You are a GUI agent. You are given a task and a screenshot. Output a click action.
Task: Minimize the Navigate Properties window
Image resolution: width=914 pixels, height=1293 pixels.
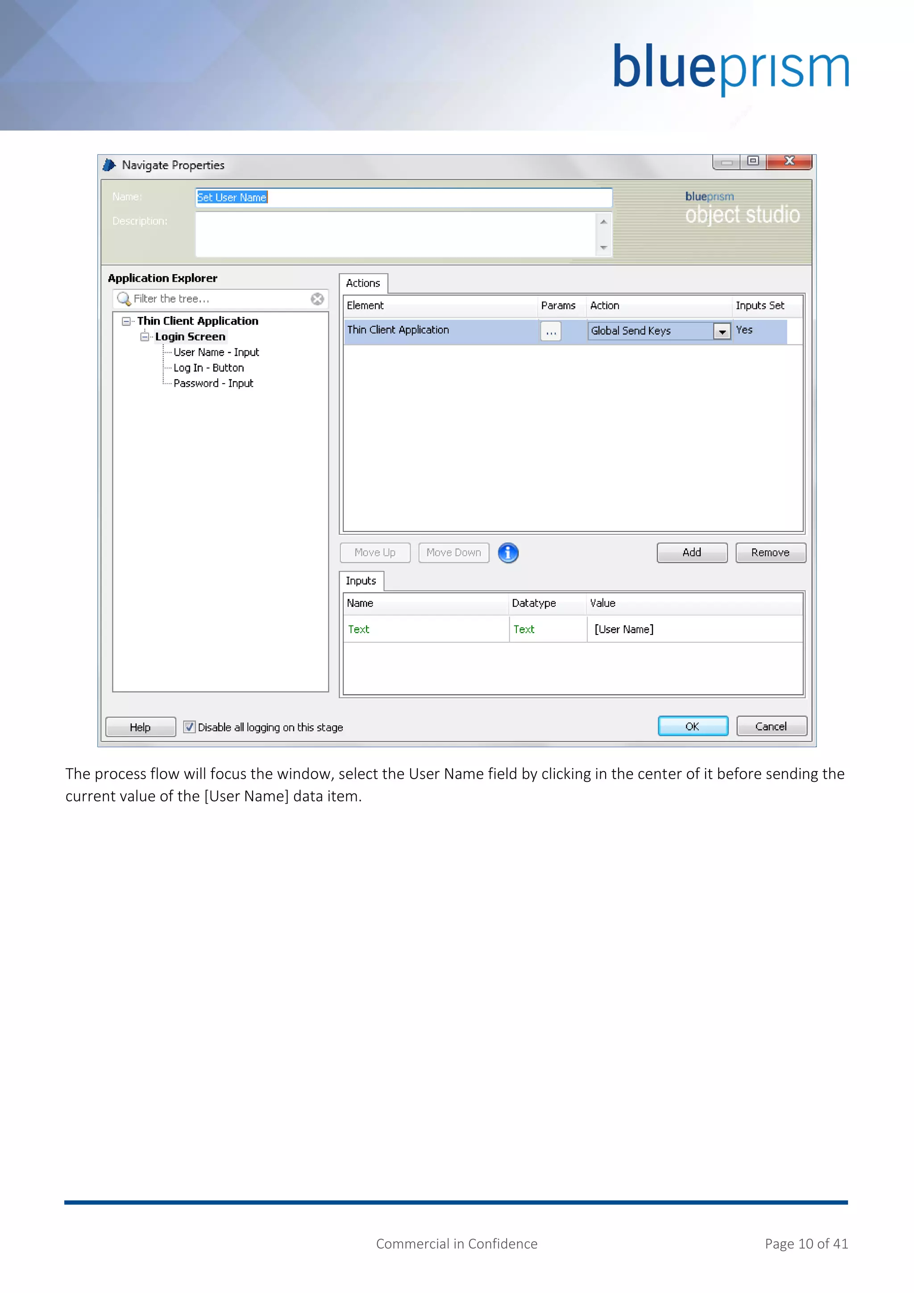pyautogui.click(x=727, y=162)
